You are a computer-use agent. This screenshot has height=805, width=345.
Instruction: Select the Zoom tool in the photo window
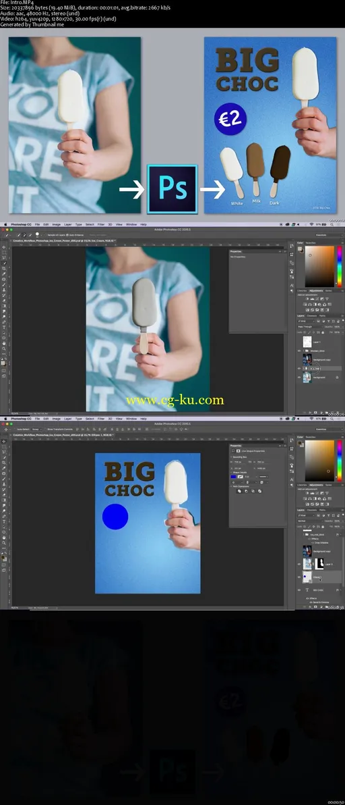coord(4,348)
